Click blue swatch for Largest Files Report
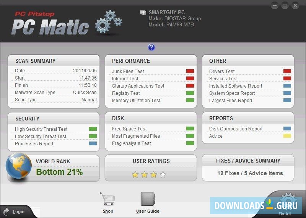Screen dimensions: 306x218 287,100
